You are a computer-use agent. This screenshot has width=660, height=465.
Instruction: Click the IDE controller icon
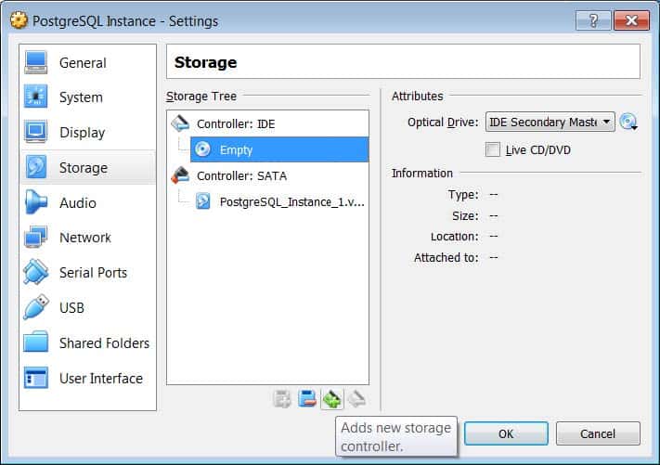pos(180,123)
